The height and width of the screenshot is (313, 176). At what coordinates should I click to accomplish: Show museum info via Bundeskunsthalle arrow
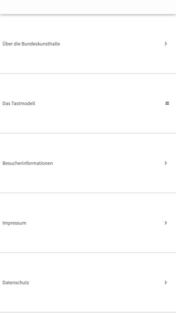(x=166, y=44)
